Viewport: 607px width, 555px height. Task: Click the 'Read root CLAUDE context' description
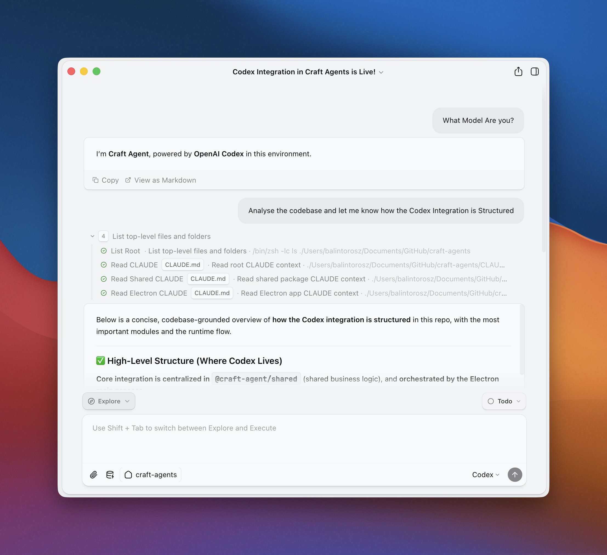tap(256, 265)
